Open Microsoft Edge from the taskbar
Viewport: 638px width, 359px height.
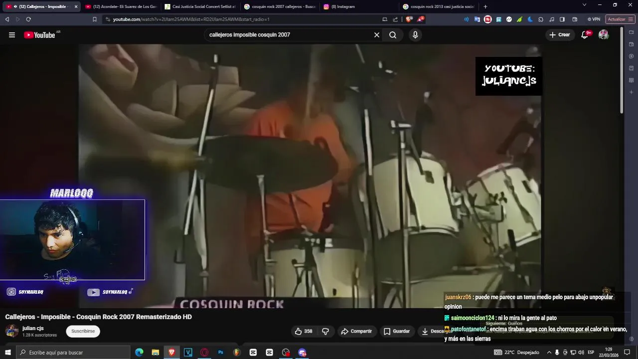[139, 353]
